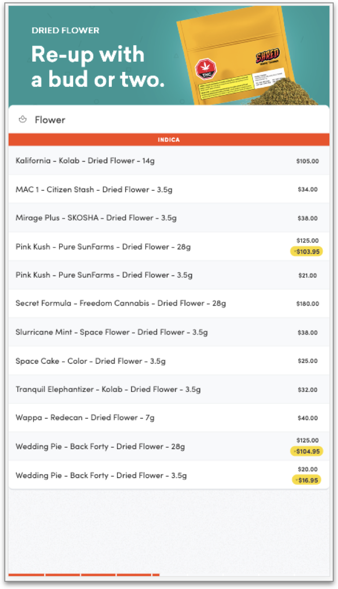Open MAC 1 Citizen Stash 3.5g item
The width and height of the screenshot is (338, 589).
coord(94,189)
